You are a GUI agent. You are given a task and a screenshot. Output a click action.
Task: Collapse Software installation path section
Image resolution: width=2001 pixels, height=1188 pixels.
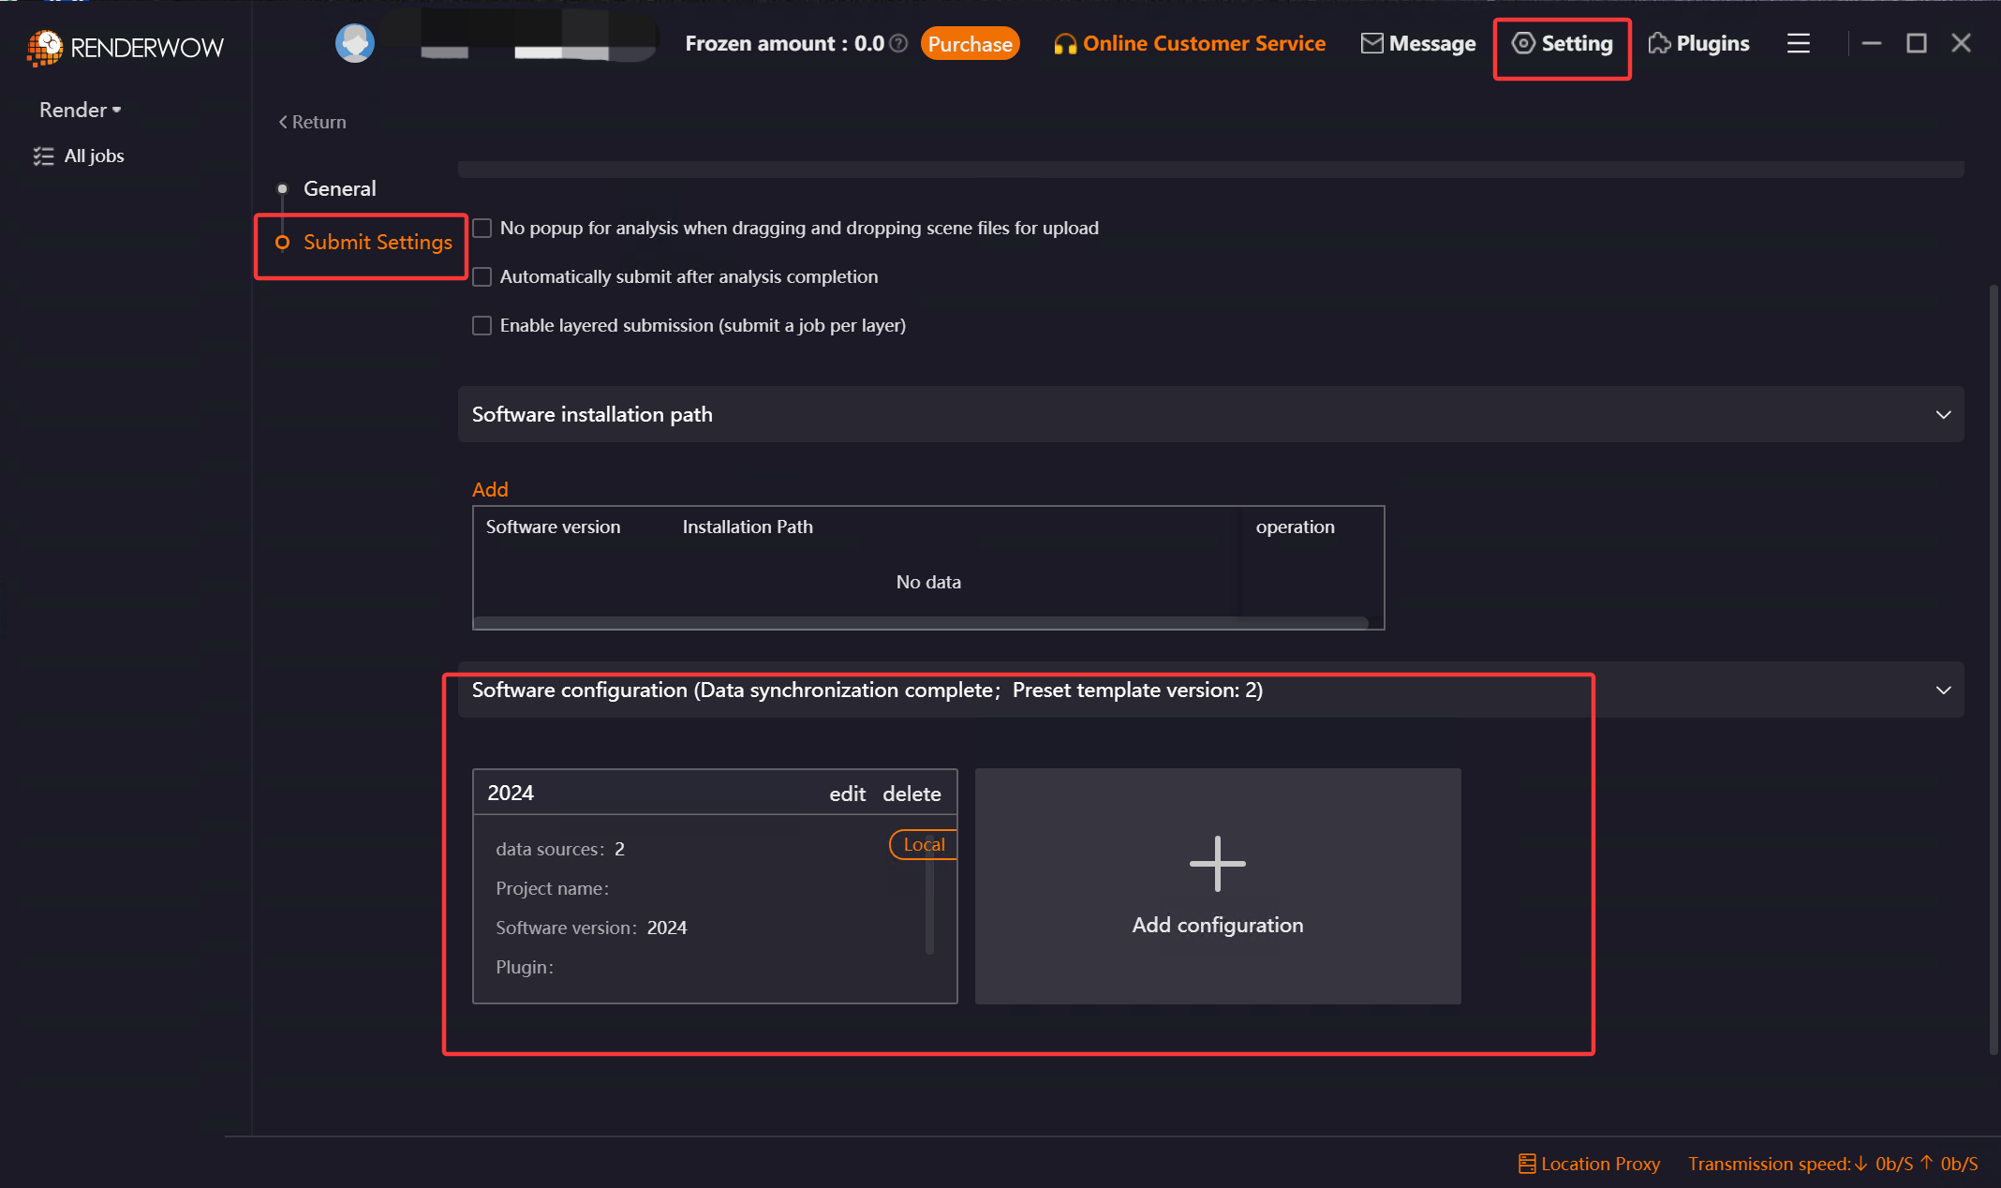[x=1943, y=414]
